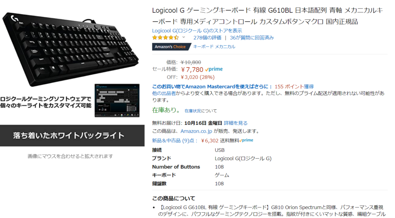Open the Logicool G store link
395x218 pixels.
pyautogui.click(x=197, y=31)
